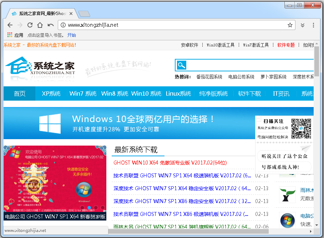Viewport: 324px width, 238px height.
Task: Click the browser Refresh icon
Action: (30, 25)
